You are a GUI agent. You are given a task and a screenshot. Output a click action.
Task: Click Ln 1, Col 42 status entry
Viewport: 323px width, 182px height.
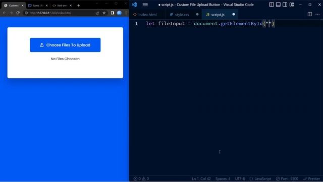click(201, 178)
